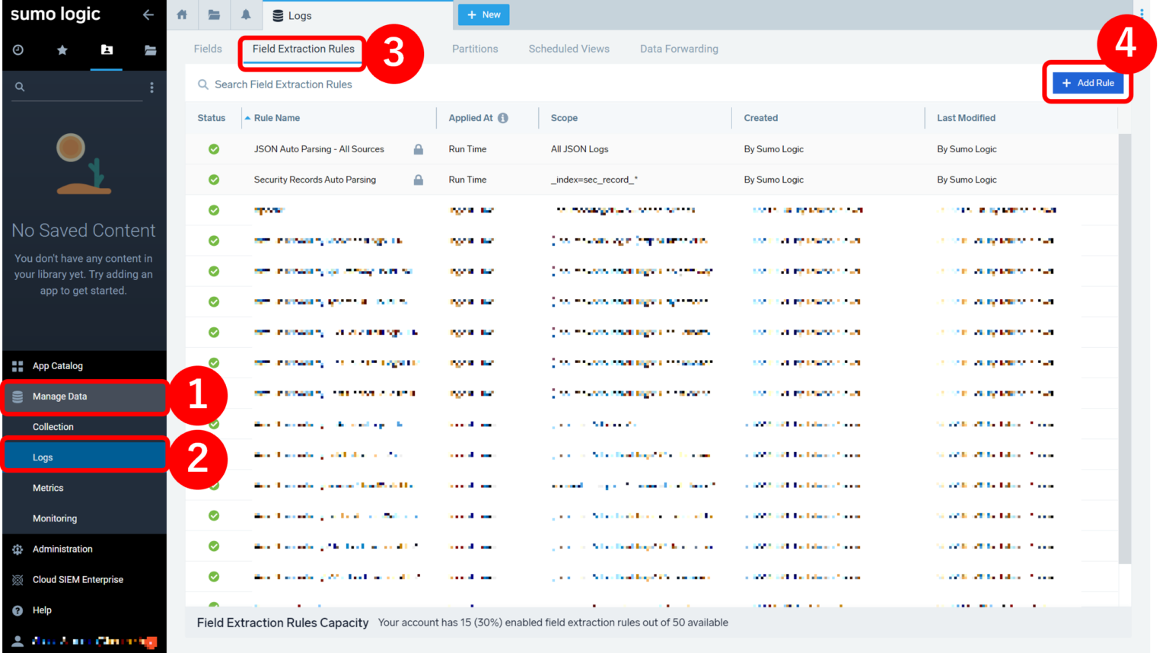This screenshot has height=653, width=1169.
Task: Click the Add Rule button
Action: [x=1088, y=82]
